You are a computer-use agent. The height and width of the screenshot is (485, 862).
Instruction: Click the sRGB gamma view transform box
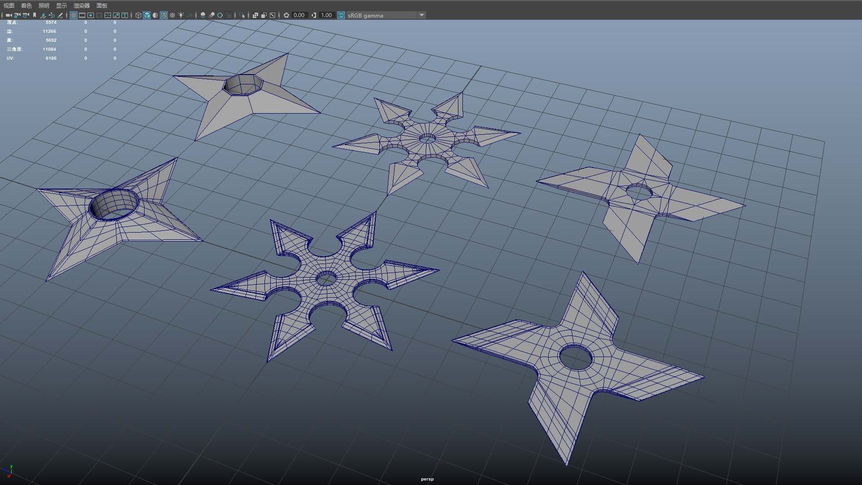382,15
